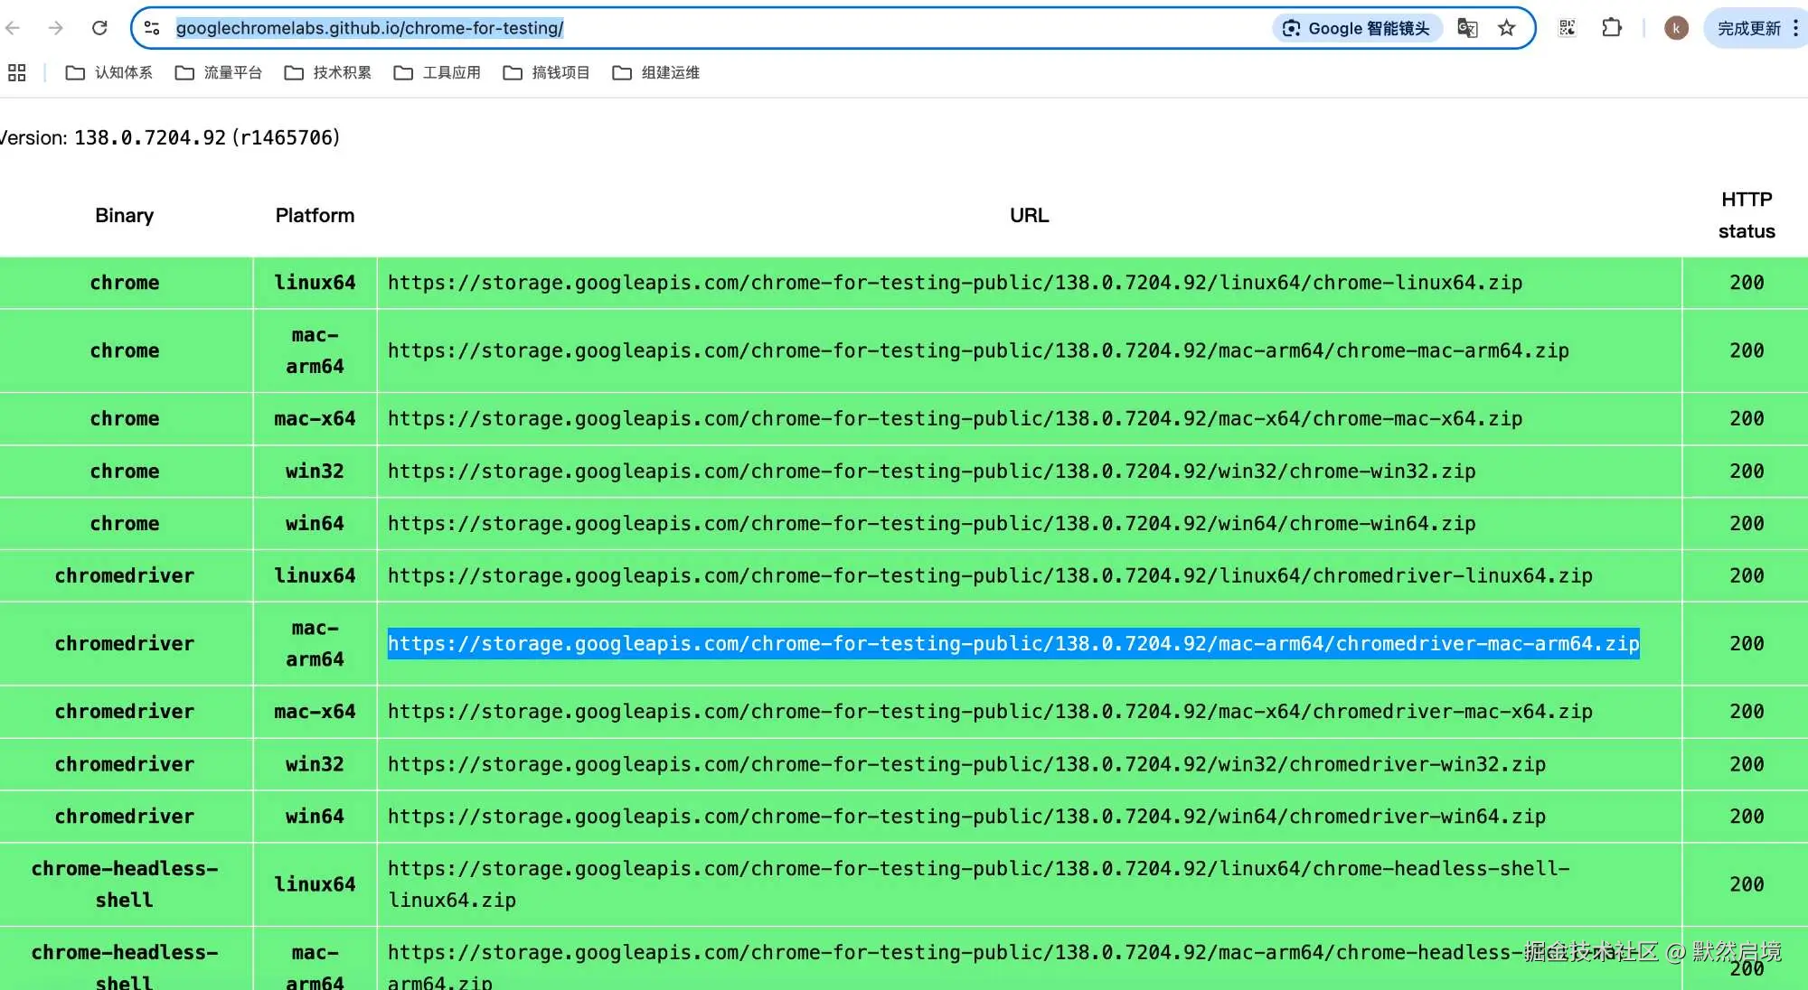Click the highlighted chromedriver mac-arm64 URL
This screenshot has width=1808, height=990.
pyautogui.click(x=1012, y=643)
